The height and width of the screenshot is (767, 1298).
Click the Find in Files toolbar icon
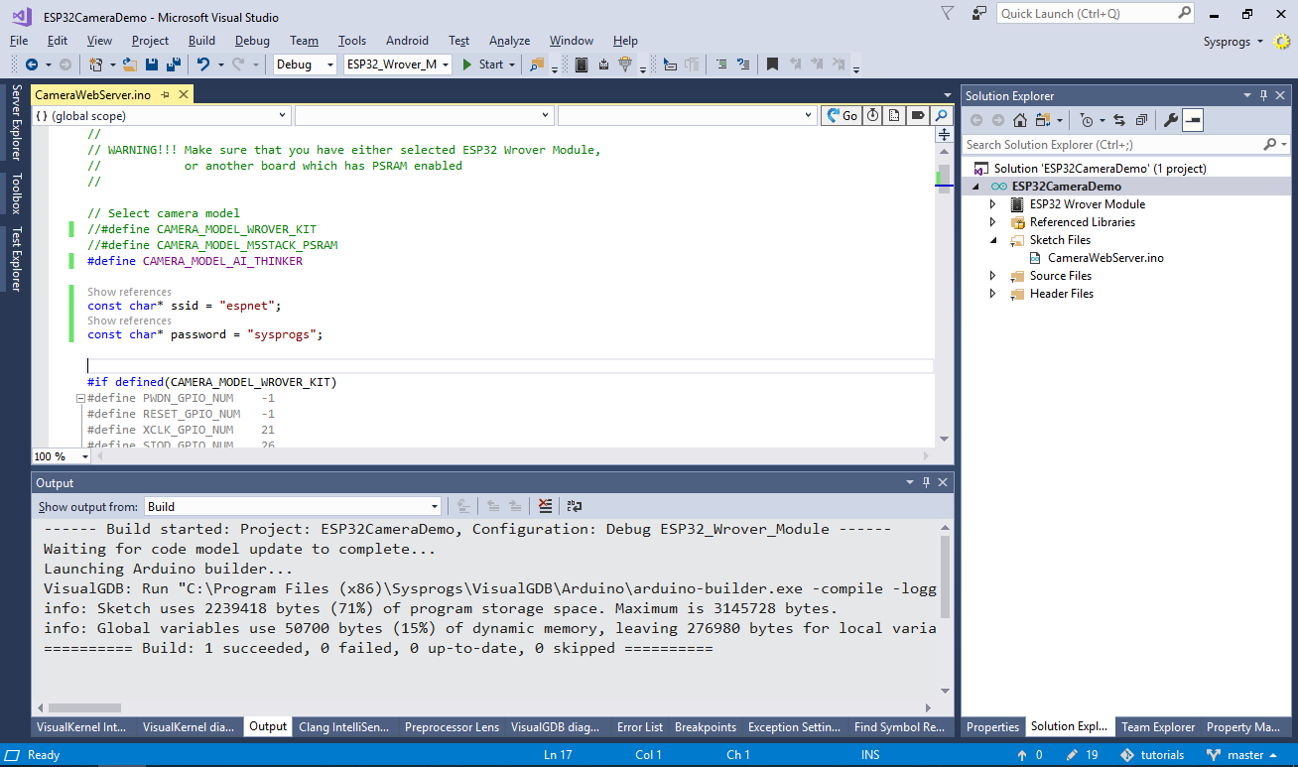point(537,64)
